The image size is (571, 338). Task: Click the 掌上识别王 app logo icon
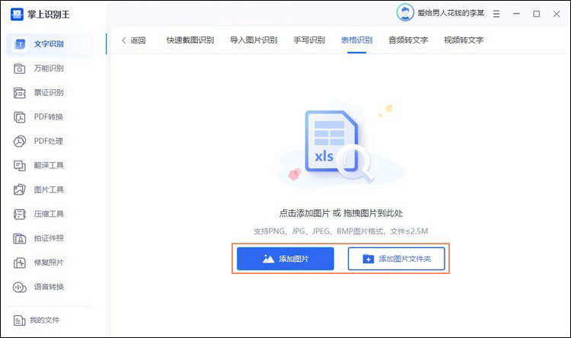[17, 14]
